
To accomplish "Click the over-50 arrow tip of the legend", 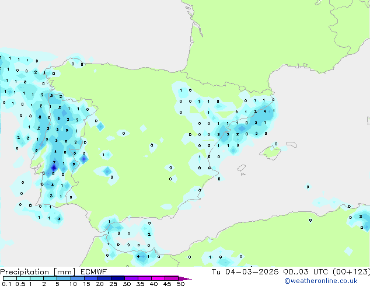I will [x=185, y=278].
